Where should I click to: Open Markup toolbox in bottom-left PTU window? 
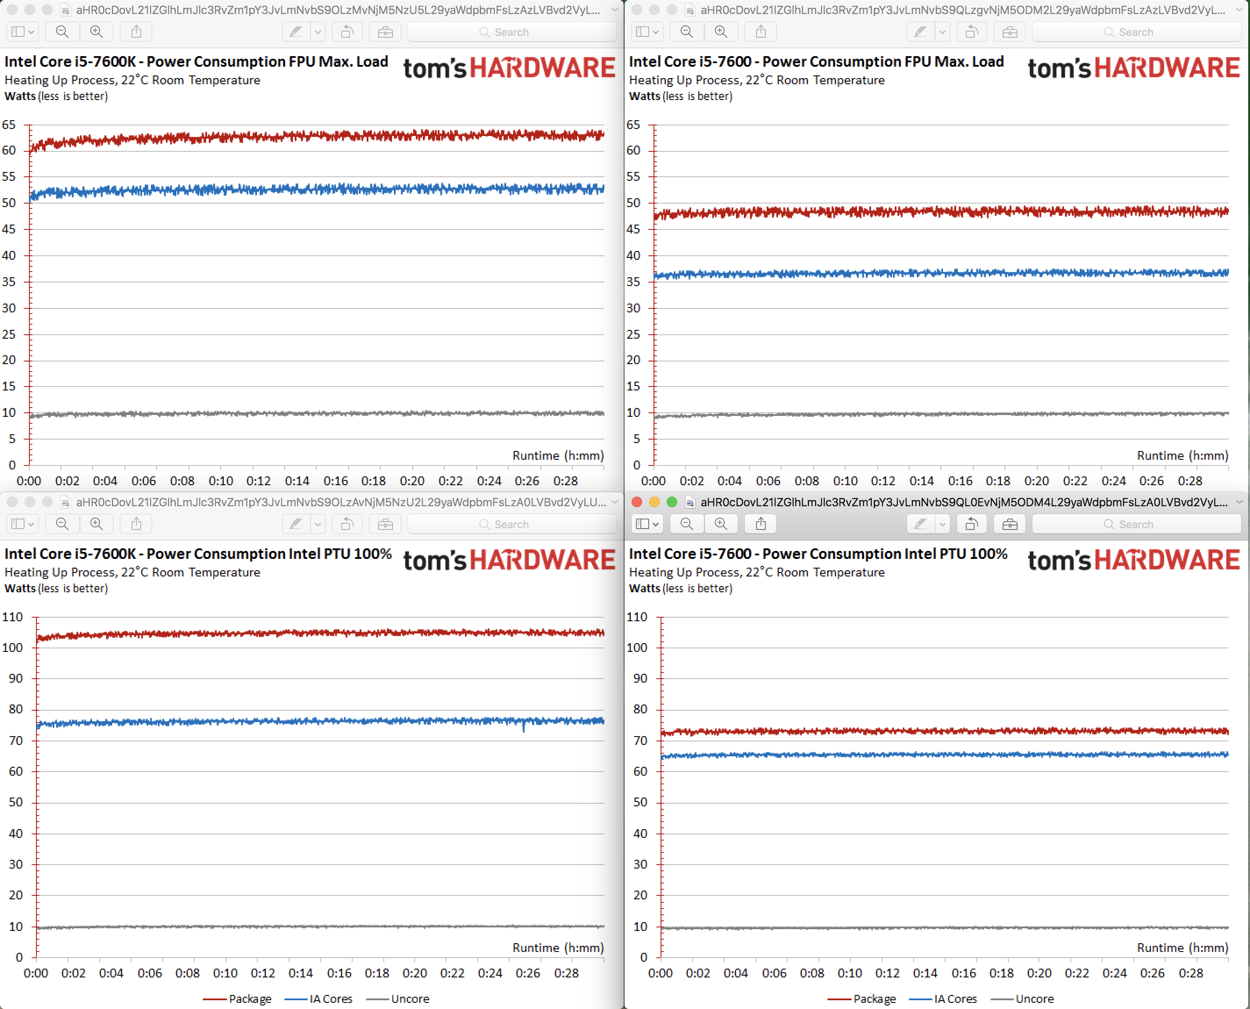pyautogui.click(x=385, y=524)
